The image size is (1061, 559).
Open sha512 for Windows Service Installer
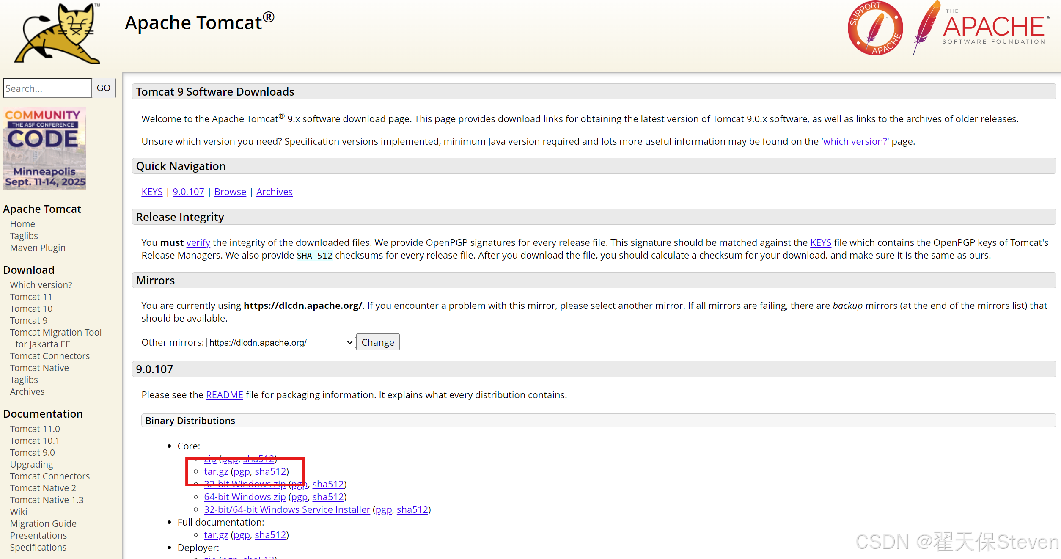412,509
